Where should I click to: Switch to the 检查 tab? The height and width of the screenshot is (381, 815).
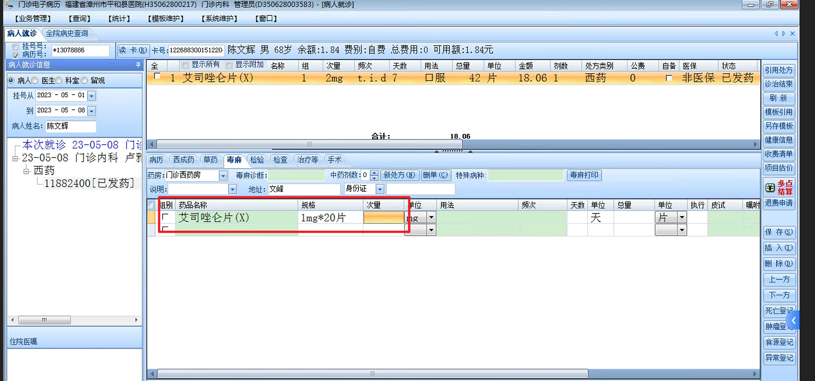281,160
